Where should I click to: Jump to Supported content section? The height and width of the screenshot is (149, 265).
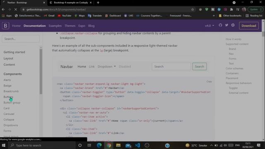237,44
